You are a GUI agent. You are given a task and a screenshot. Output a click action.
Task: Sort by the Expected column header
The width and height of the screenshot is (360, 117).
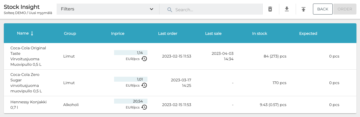click(308, 33)
